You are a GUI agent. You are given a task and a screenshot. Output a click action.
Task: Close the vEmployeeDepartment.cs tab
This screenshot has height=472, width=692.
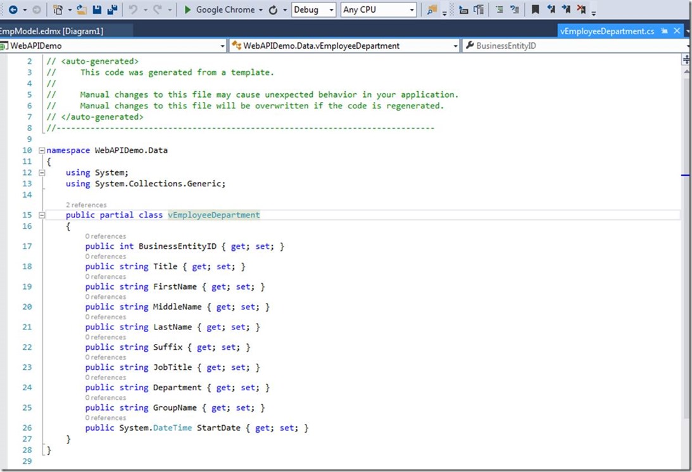677,31
